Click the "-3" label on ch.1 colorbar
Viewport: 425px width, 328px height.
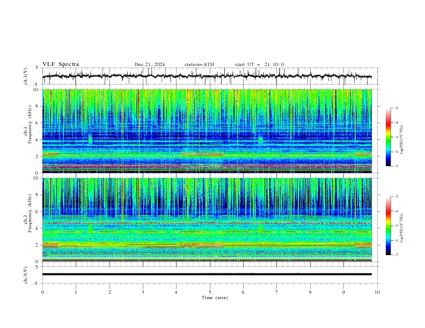point(396,108)
